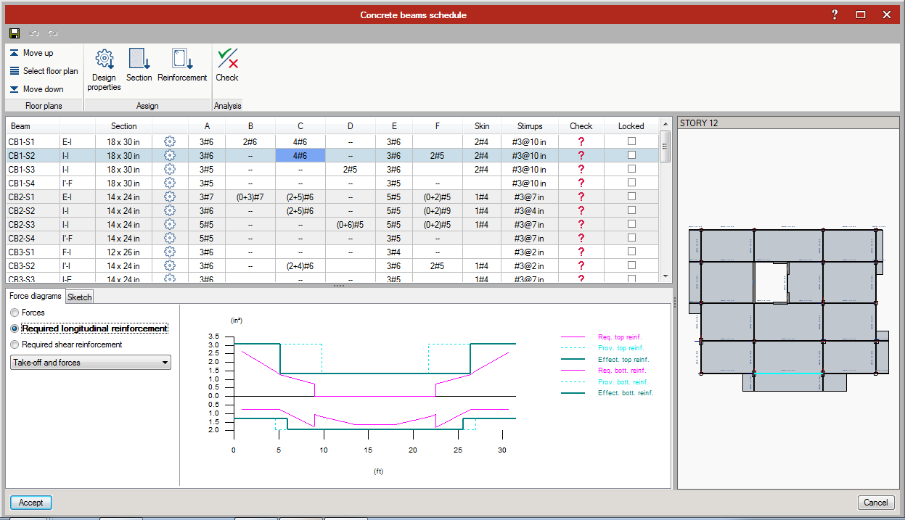The height and width of the screenshot is (520, 905).
Task: Select the Forces radio button
Action: tap(15, 313)
